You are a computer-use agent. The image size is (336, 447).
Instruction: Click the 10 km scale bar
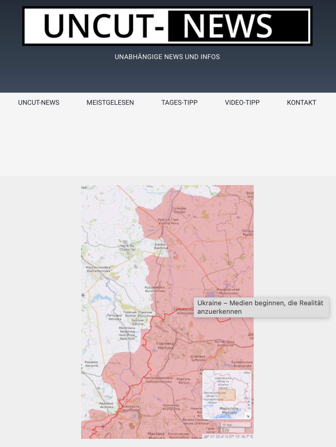click(236, 425)
